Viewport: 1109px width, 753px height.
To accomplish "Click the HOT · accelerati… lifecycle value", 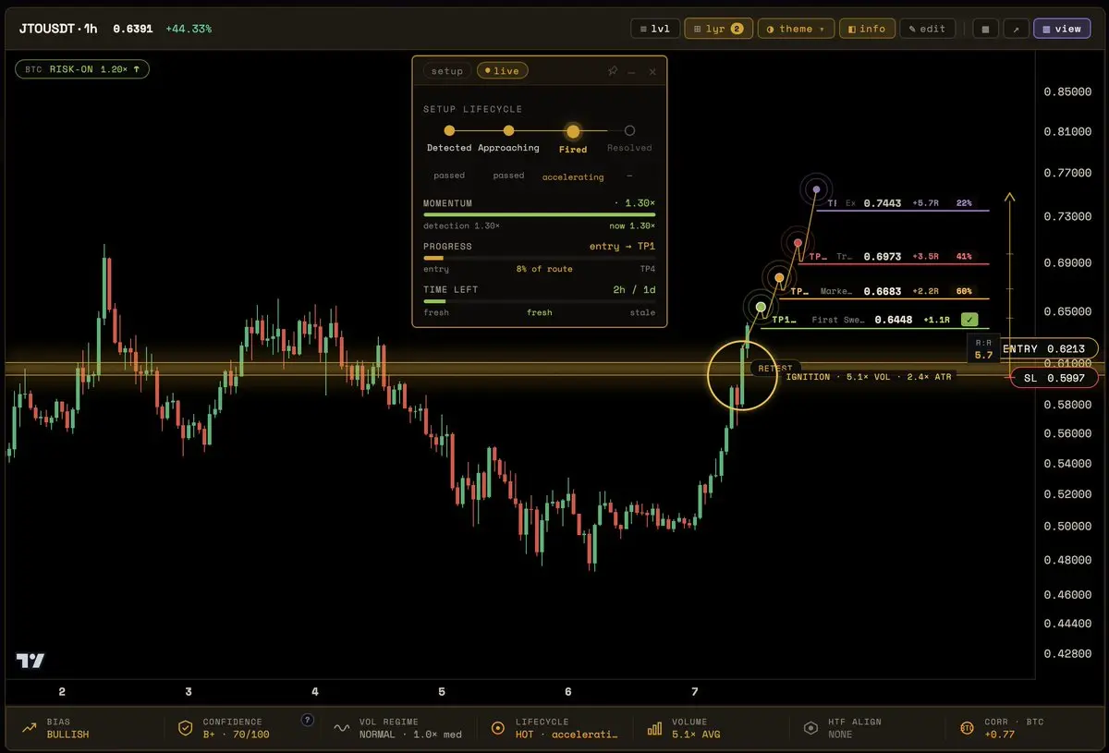I will (x=567, y=735).
